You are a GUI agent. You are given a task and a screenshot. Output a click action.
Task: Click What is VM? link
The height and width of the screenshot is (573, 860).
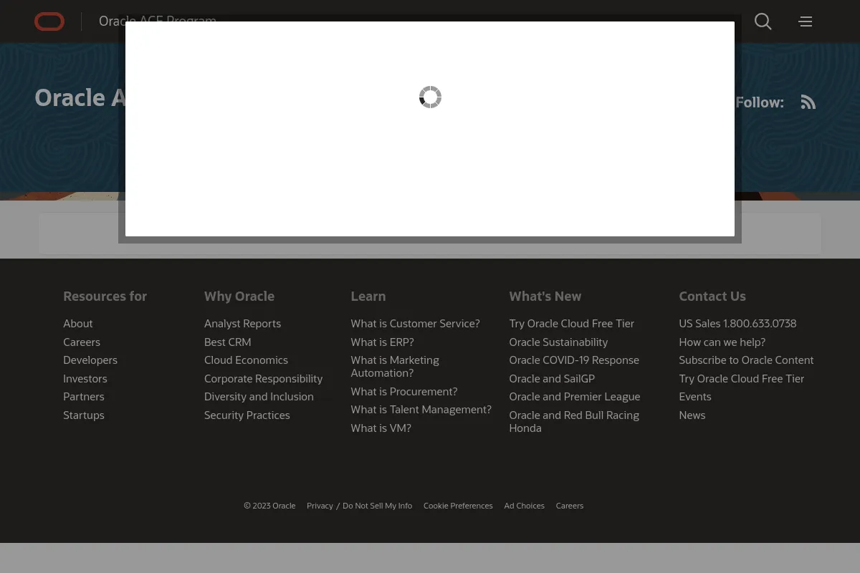[x=381, y=428]
